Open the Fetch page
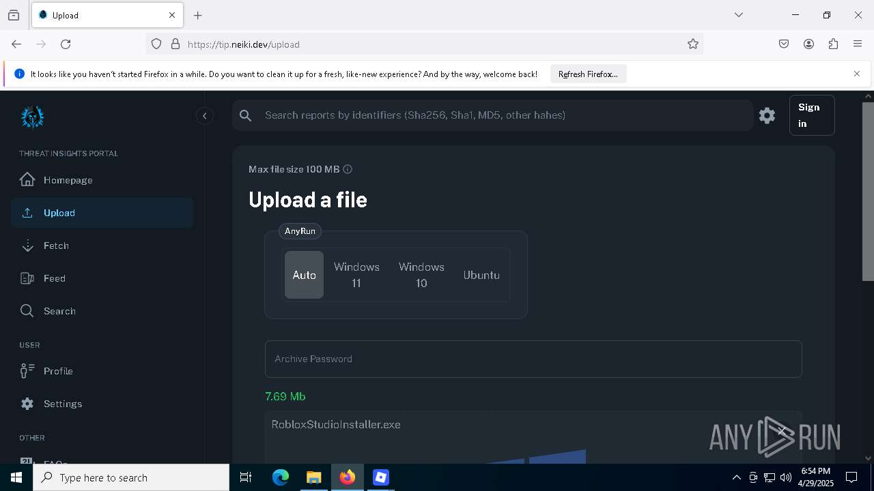Image resolution: width=874 pixels, height=491 pixels. click(x=102, y=245)
